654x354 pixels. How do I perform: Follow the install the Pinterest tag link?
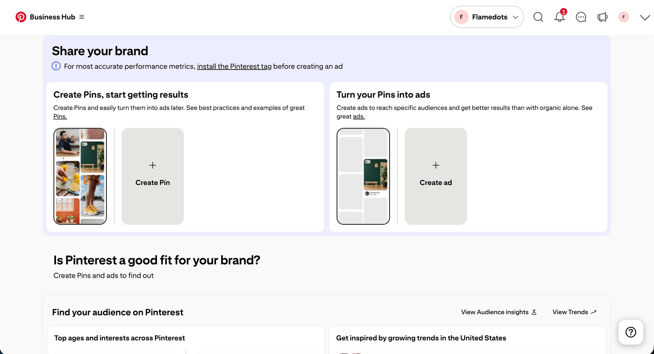click(234, 66)
